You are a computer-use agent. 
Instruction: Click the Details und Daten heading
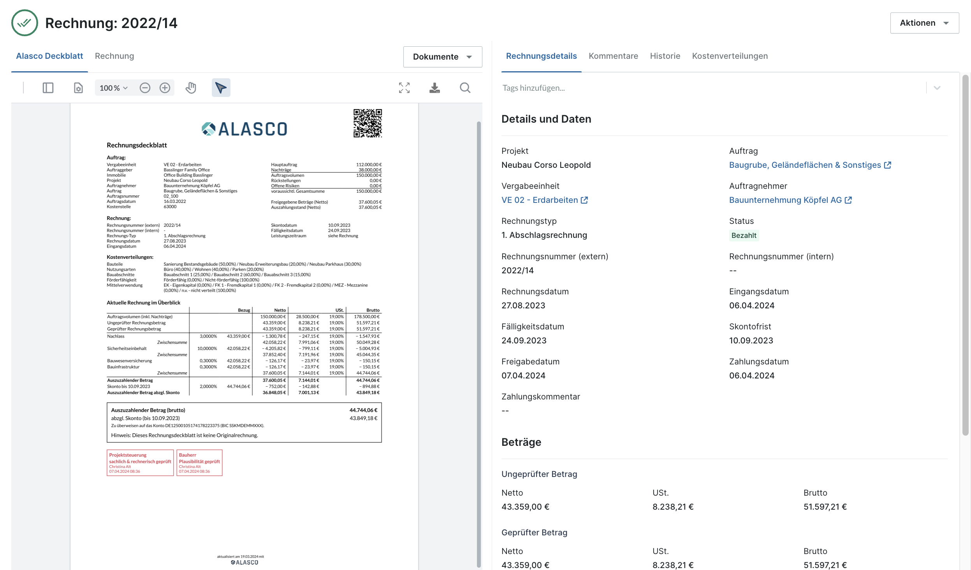(546, 119)
